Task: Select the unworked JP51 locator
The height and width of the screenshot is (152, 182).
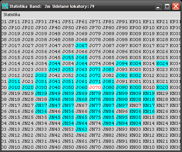Action: [68, 22]
